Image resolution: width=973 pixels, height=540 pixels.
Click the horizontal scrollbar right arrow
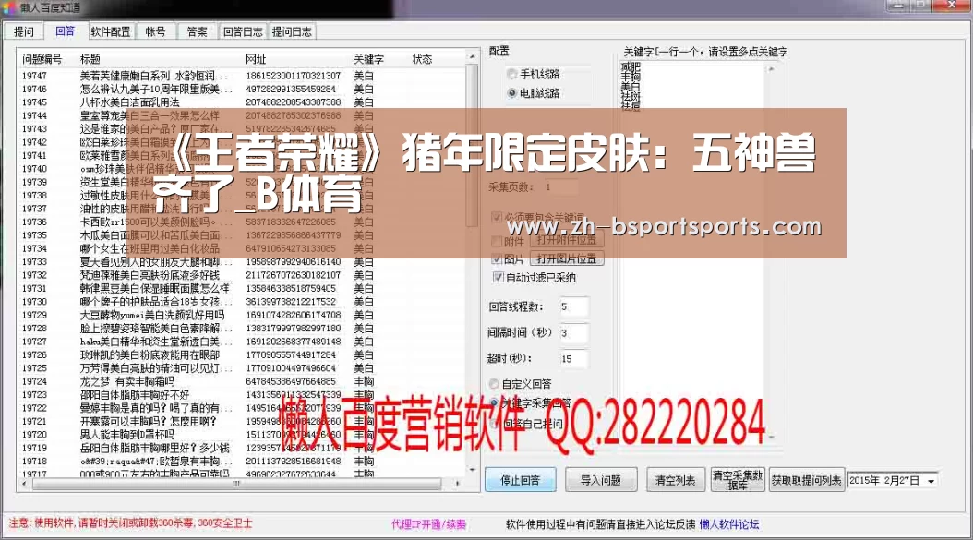(x=457, y=483)
